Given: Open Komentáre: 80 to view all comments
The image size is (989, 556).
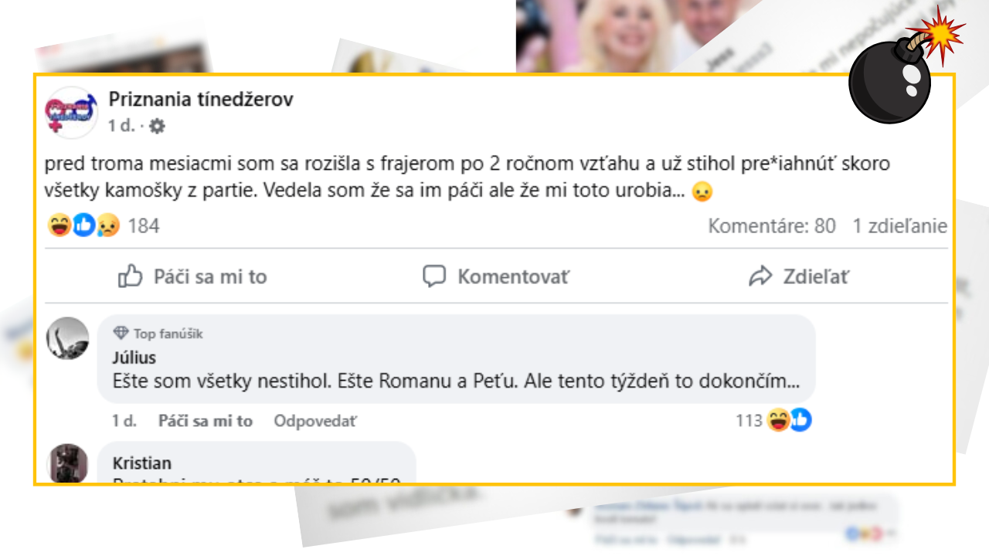Looking at the screenshot, I should click(x=771, y=225).
